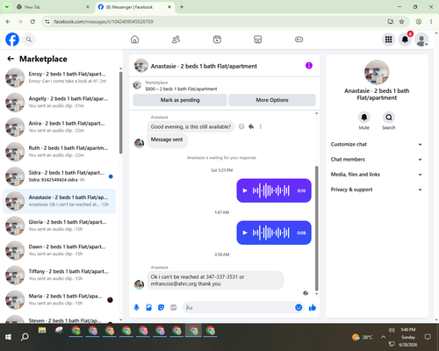Open more options for 'Good evening' message

[x=261, y=126]
